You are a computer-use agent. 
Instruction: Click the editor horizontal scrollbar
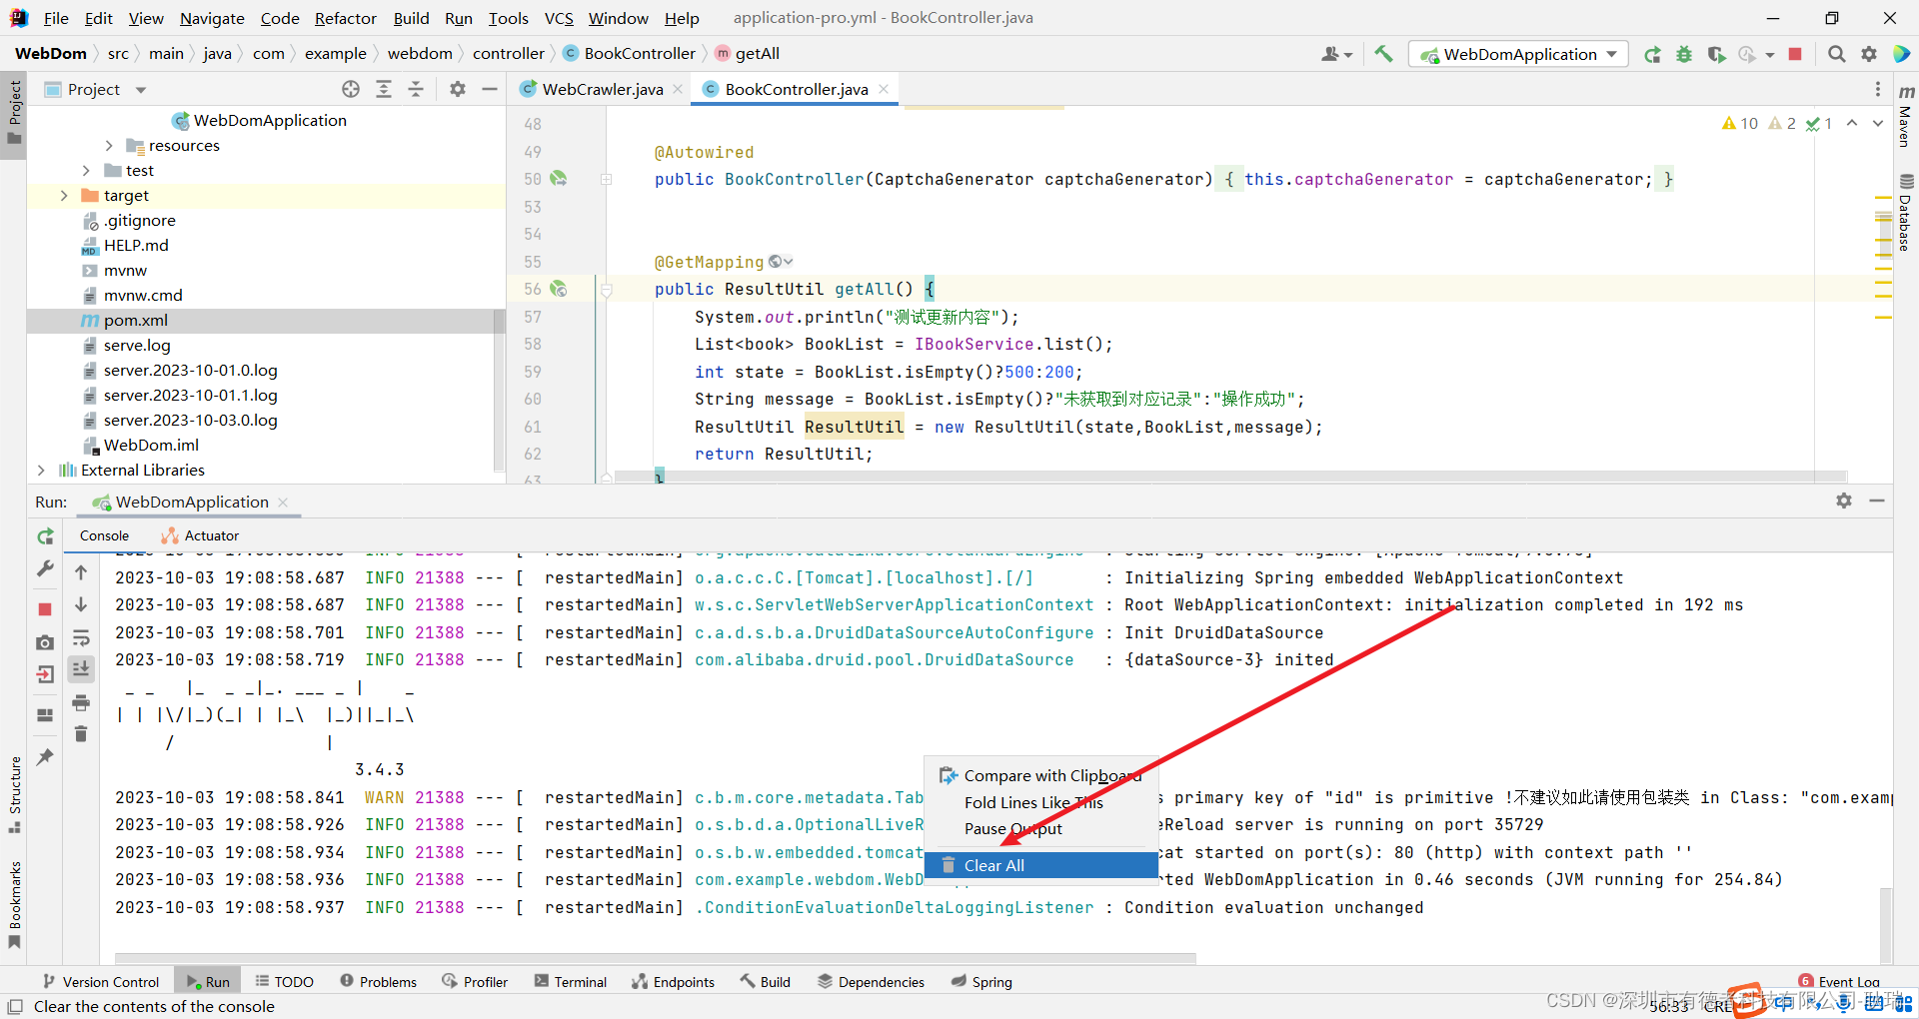coord(1230,477)
